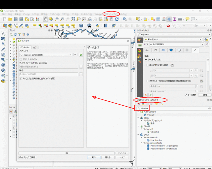Open the DB Manager database icon

tap(81, 25)
